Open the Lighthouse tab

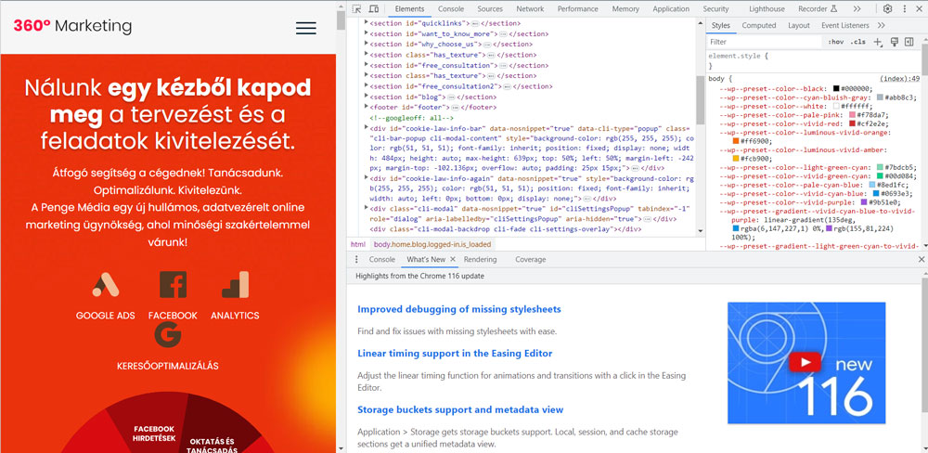click(x=767, y=9)
